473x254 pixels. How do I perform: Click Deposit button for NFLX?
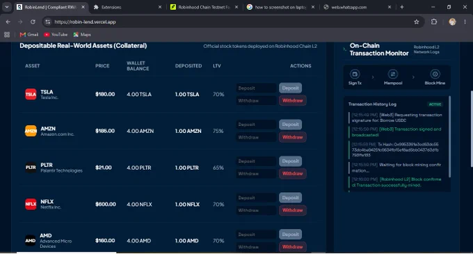point(290,198)
